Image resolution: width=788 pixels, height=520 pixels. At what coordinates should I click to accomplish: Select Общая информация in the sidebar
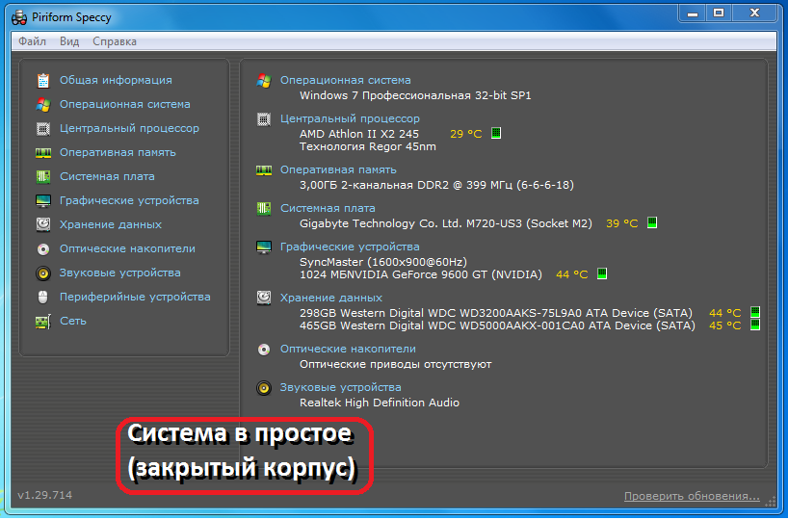click(116, 80)
